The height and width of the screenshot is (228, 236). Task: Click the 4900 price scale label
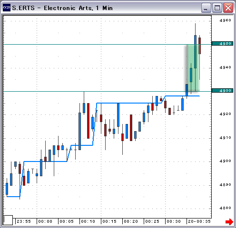pos(226,161)
